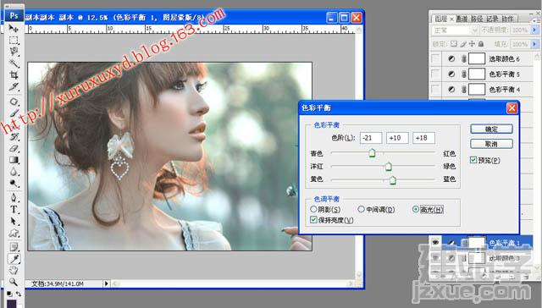The height and width of the screenshot is (308, 542).
Task: Select the Eyedropper tool
Action: coord(14,259)
